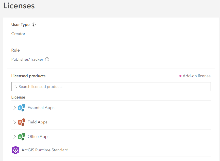Click the Licenses page heading
The height and width of the screenshot is (161, 220).
tap(19, 6)
